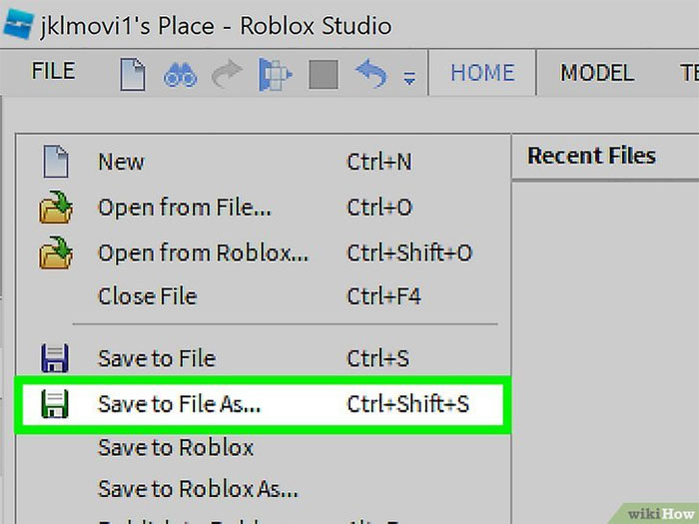699x524 pixels.
Task: Switch to the MODEL tab
Action: pos(597,73)
